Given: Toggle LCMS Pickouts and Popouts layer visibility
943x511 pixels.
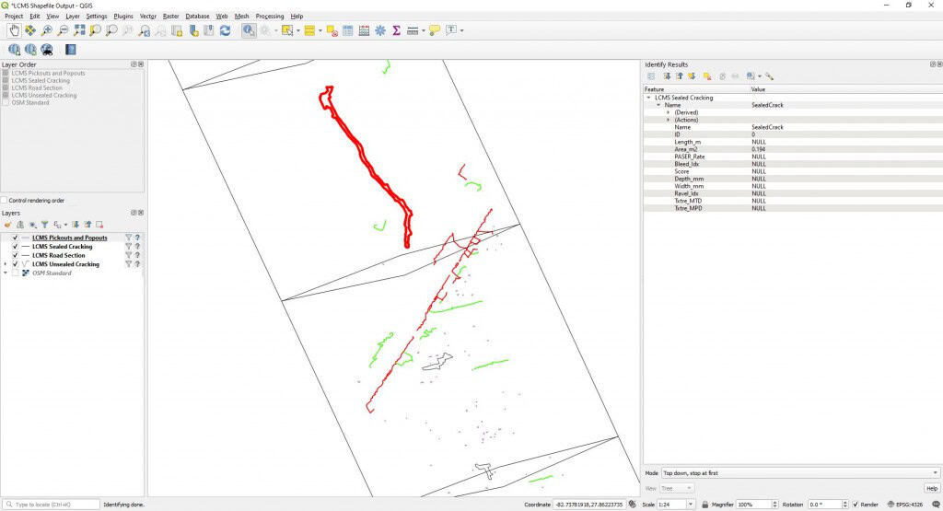Looking at the screenshot, I should 15,238.
